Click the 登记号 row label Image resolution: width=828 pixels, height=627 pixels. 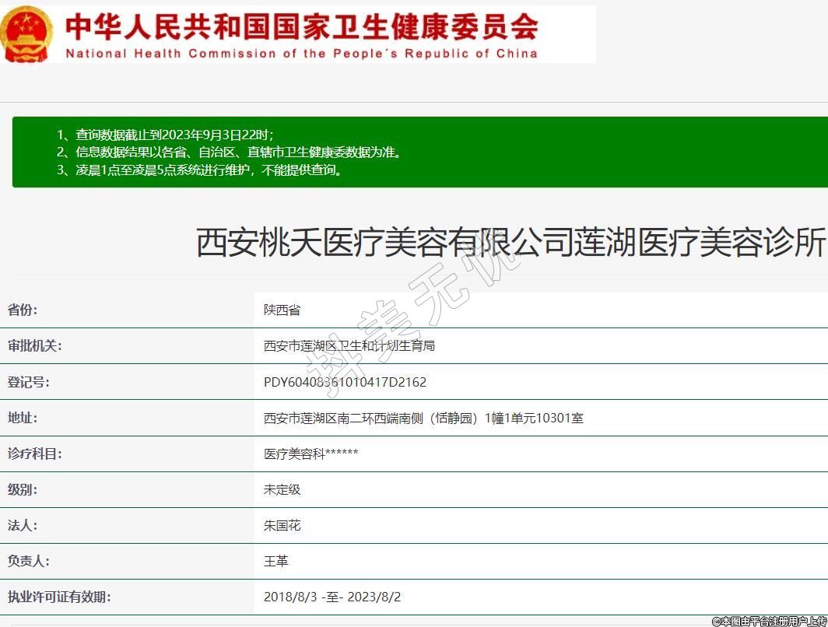point(28,382)
